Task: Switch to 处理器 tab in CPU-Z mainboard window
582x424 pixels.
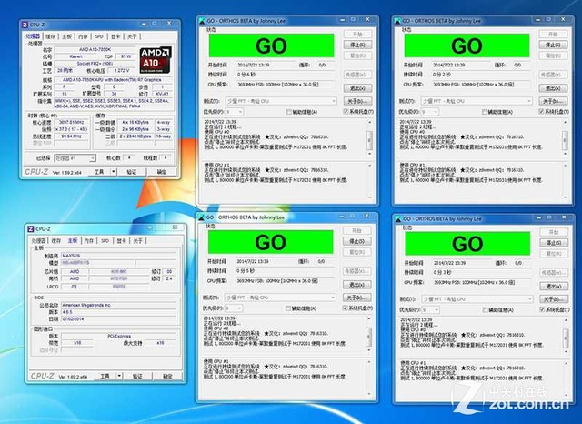Action: coord(38,241)
